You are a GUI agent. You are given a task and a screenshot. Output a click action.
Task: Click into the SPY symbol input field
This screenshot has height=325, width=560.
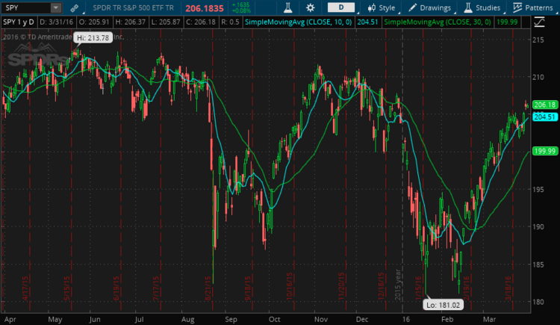(x=26, y=7)
